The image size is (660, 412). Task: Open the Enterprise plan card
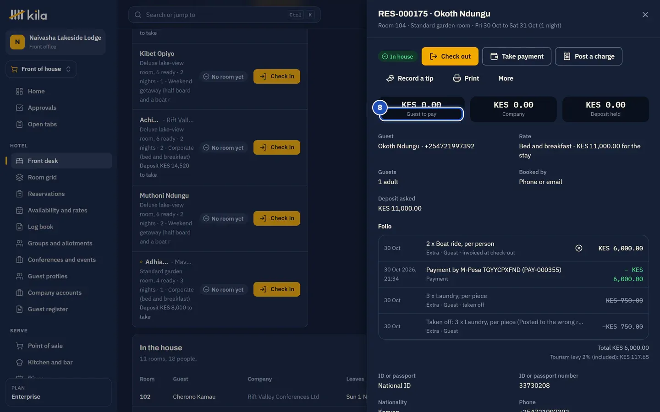pyautogui.click(x=59, y=392)
